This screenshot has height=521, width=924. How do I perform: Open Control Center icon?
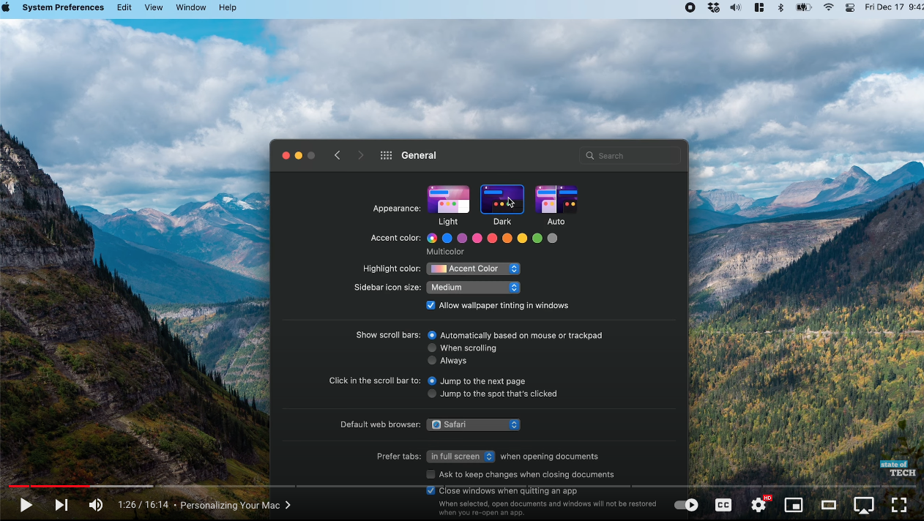pyautogui.click(x=850, y=7)
